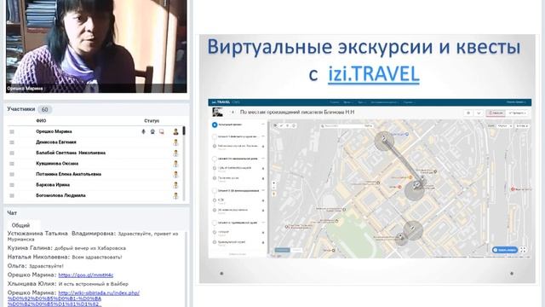Click the ФИО column header
This screenshot has width=545, height=307.
[x=41, y=121]
